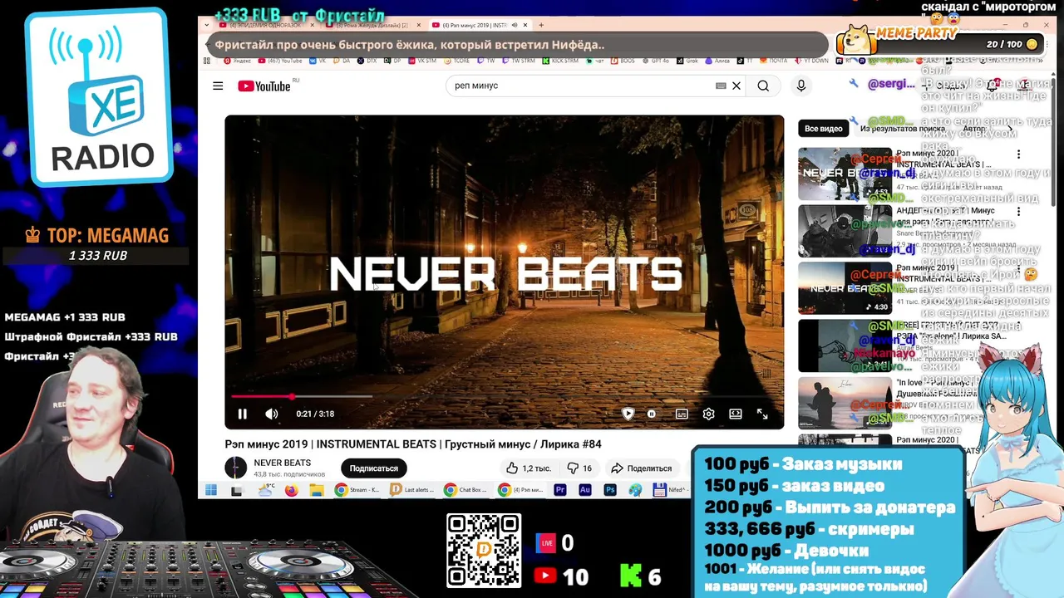Open the ПОЧТА bookmark
Image resolution: width=1064 pixels, height=598 pixels.
point(772,61)
